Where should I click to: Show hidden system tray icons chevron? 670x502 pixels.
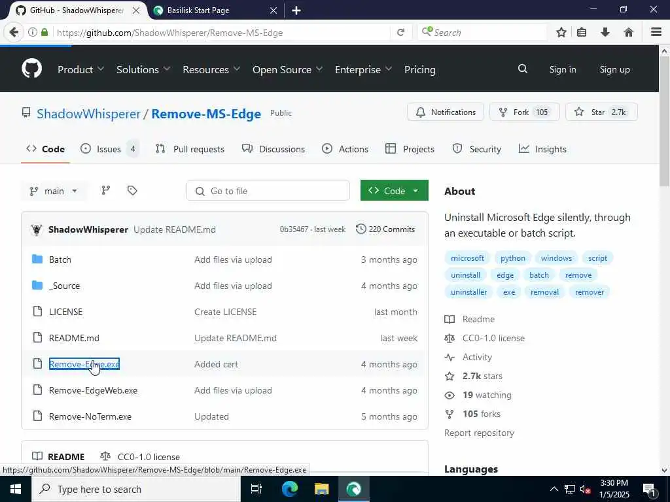tap(554, 489)
